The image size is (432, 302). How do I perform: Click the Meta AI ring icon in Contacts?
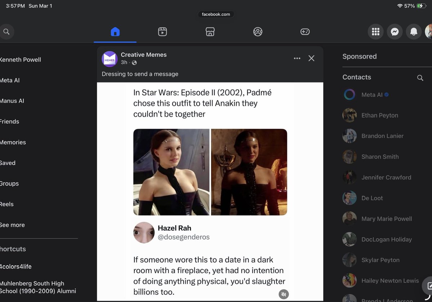[350, 95]
